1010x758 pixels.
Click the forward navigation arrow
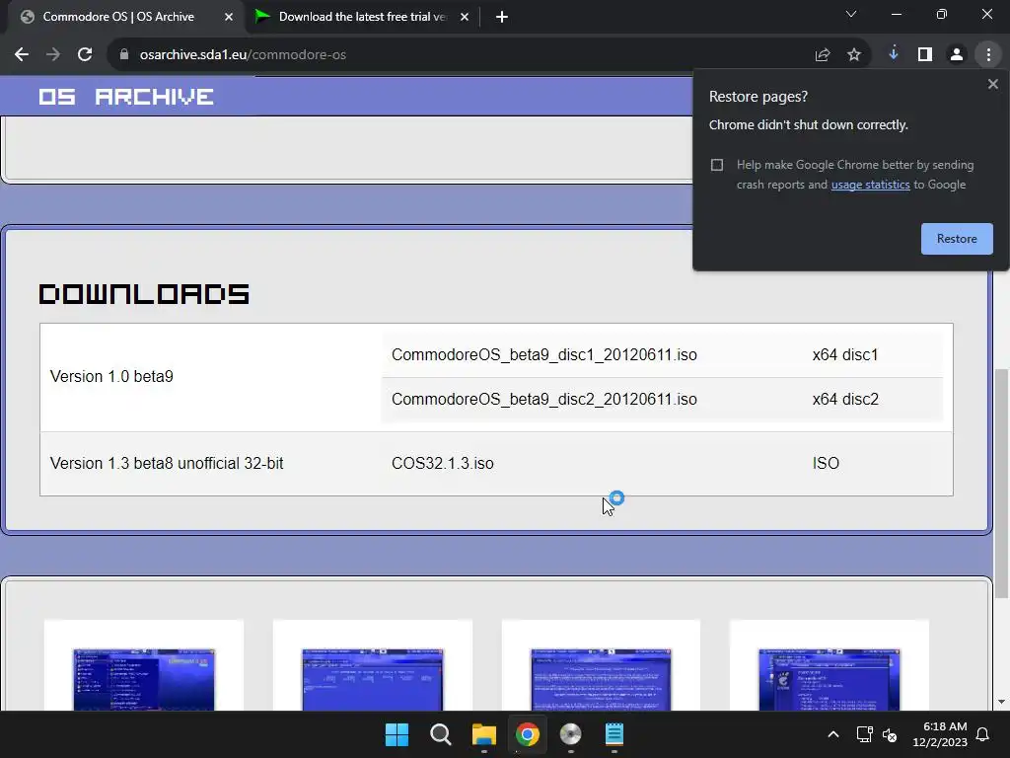[x=53, y=55]
